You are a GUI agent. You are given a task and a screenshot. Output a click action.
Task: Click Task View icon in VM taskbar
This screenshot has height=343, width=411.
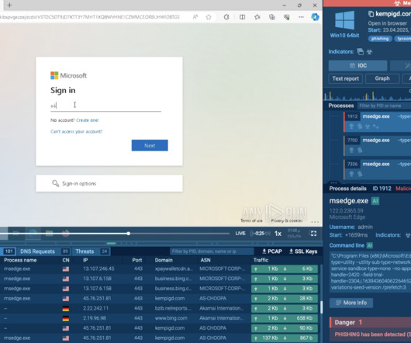[16, 233]
